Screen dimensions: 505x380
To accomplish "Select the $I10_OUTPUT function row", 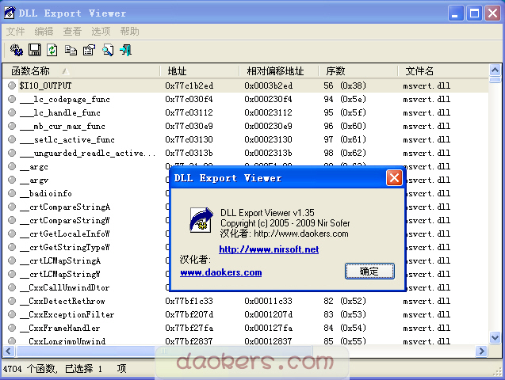I will pos(246,85).
